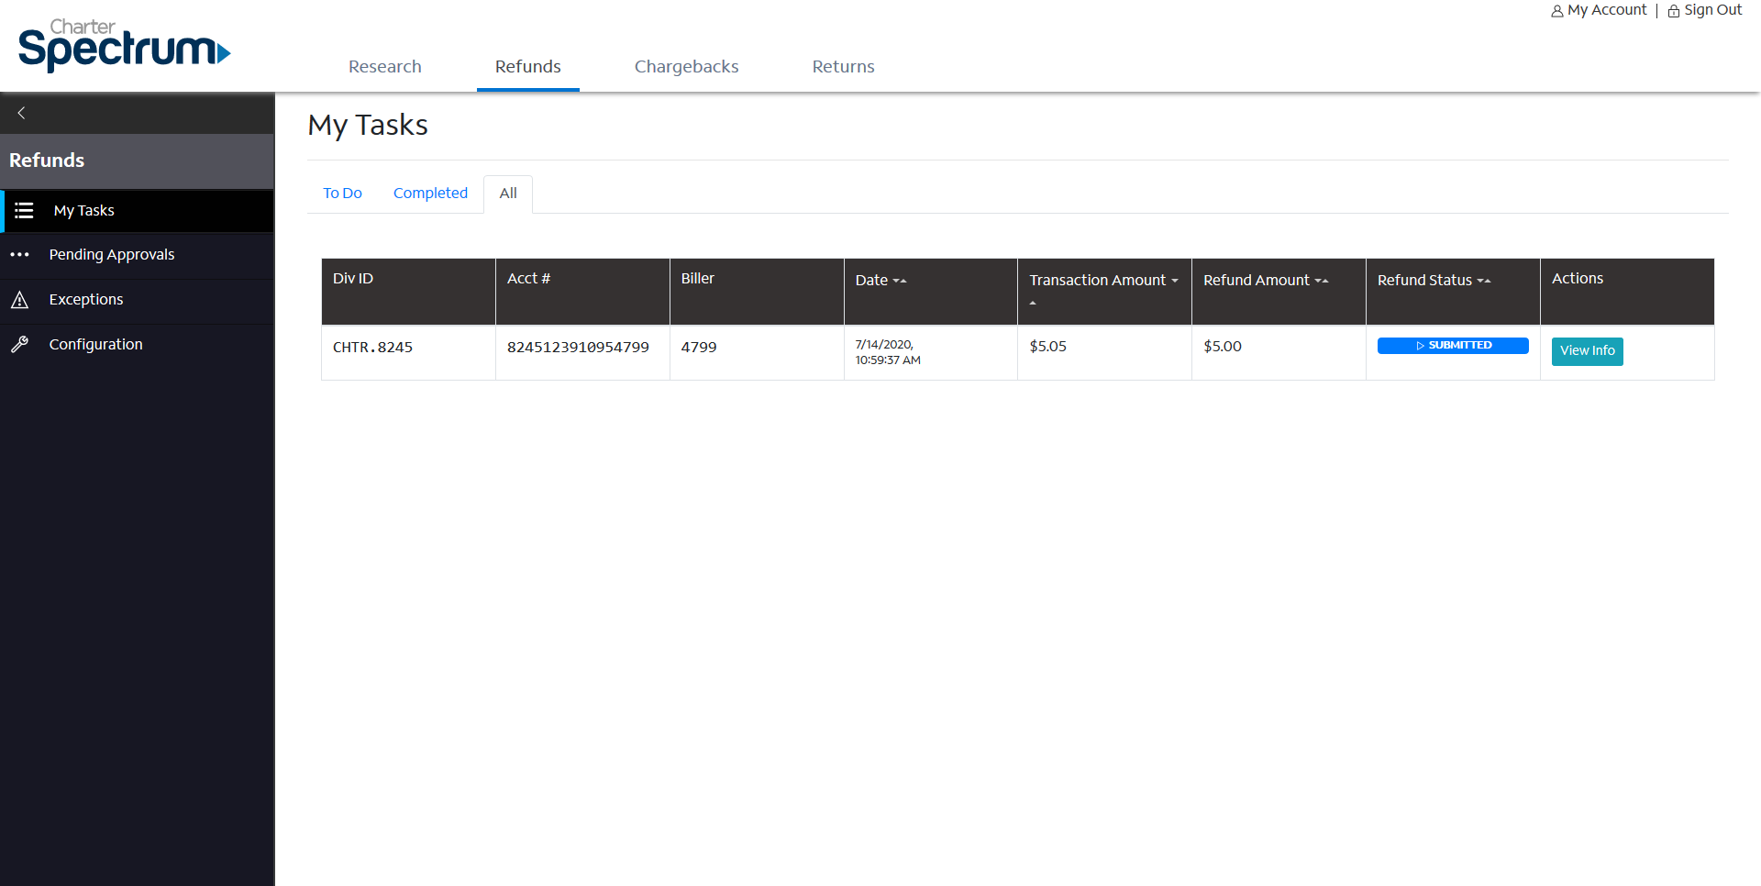This screenshot has width=1761, height=886.
Task: Switch to the Completed tab
Action: click(x=430, y=194)
